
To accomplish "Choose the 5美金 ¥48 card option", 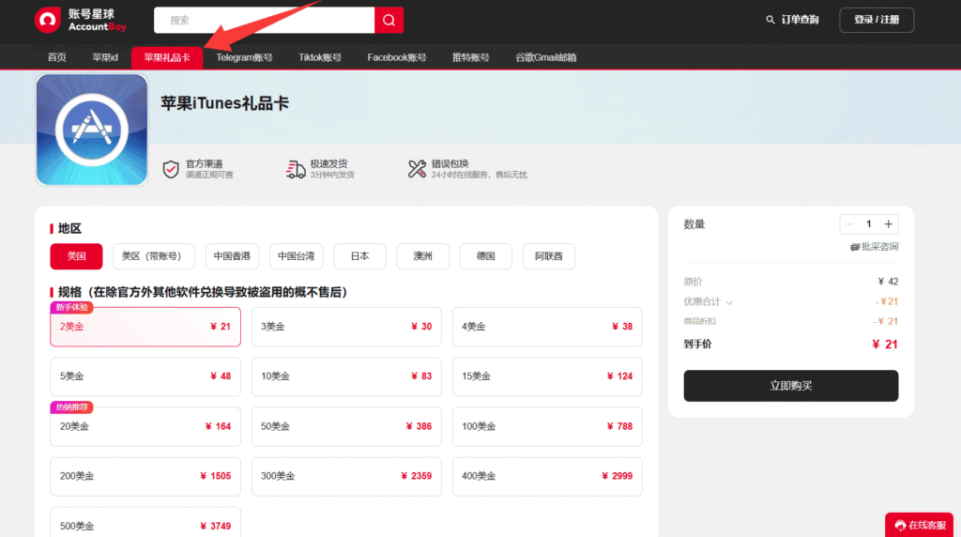I will point(145,376).
